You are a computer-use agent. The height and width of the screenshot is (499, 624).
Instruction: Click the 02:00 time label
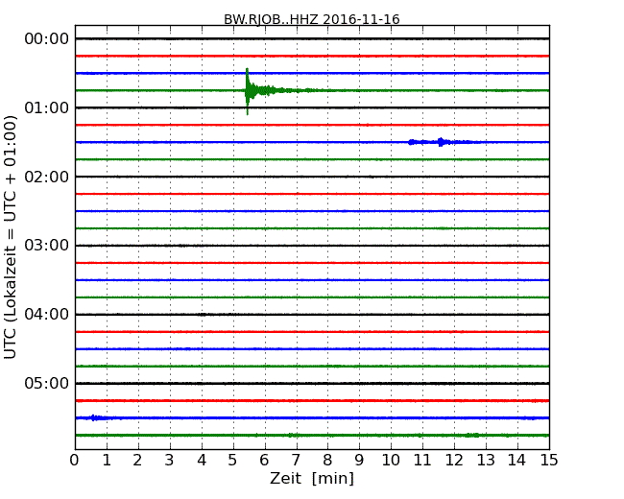47,177
